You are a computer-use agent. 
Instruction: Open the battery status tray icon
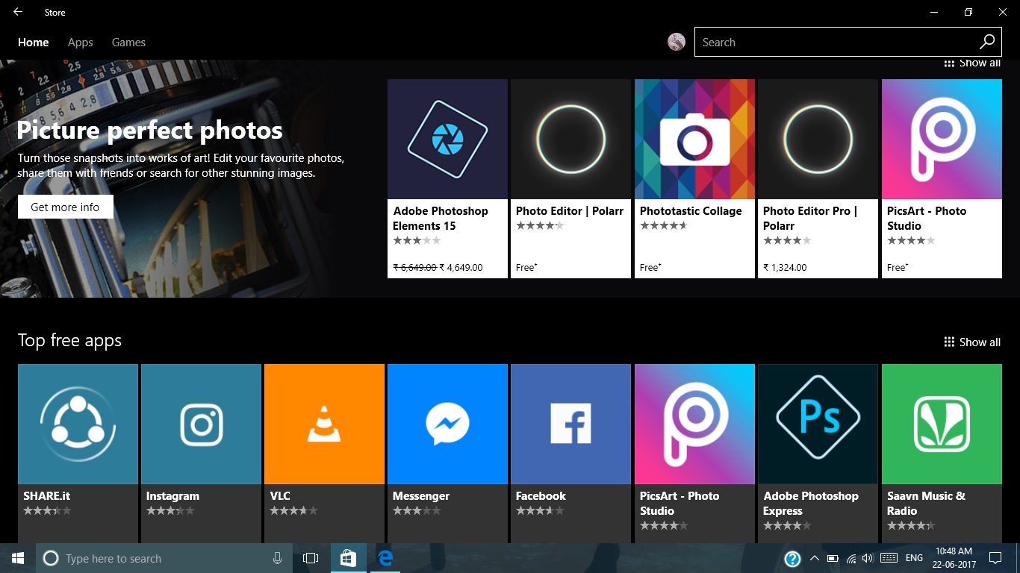pyautogui.click(x=833, y=558)
